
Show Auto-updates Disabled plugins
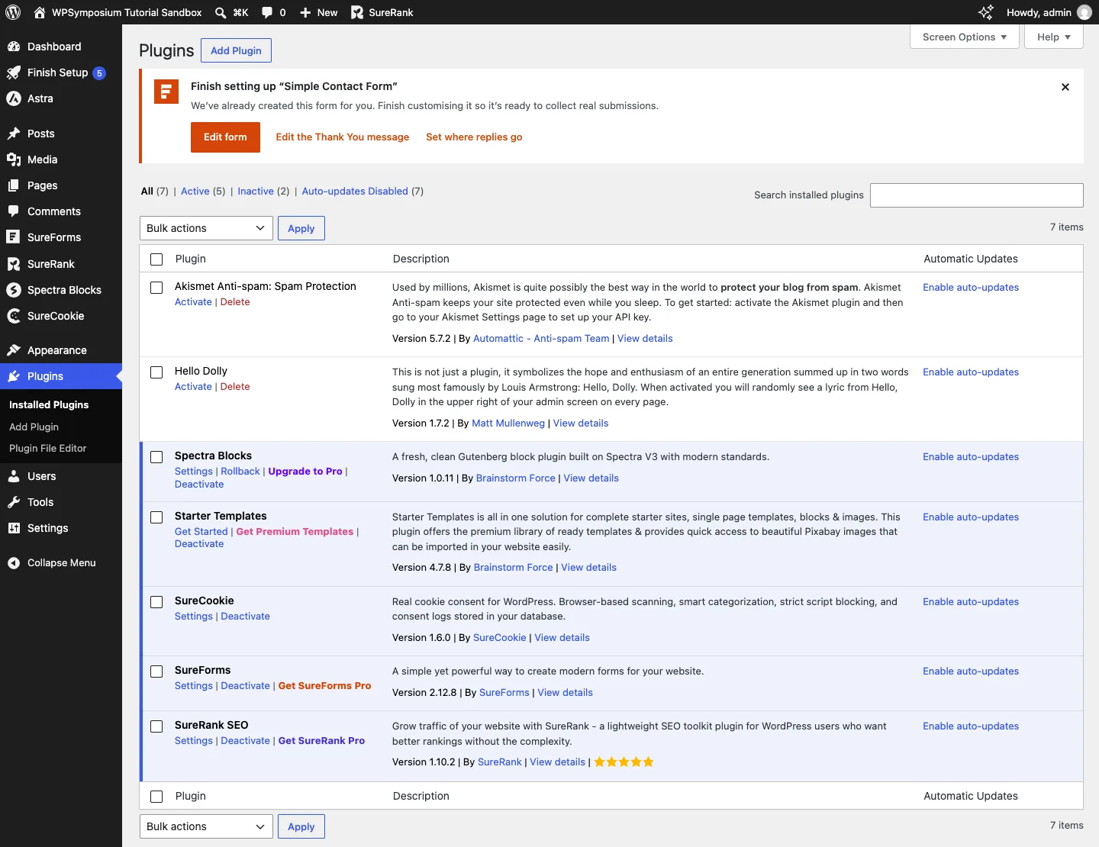click(363, 192)
